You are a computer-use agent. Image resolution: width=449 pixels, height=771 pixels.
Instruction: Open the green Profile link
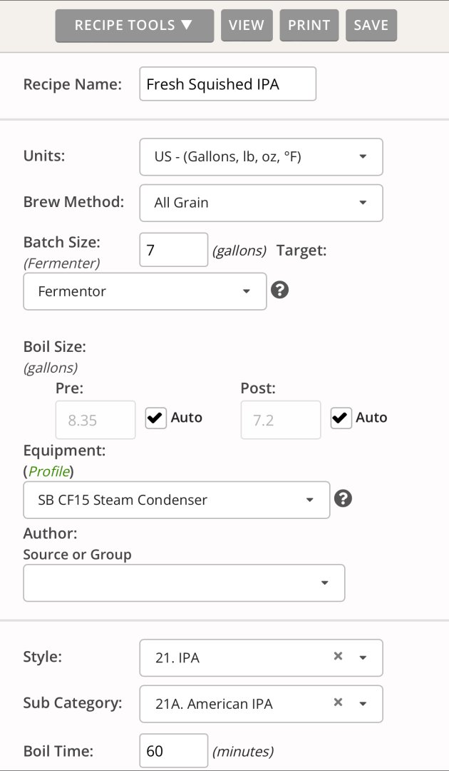click(48, 471)
